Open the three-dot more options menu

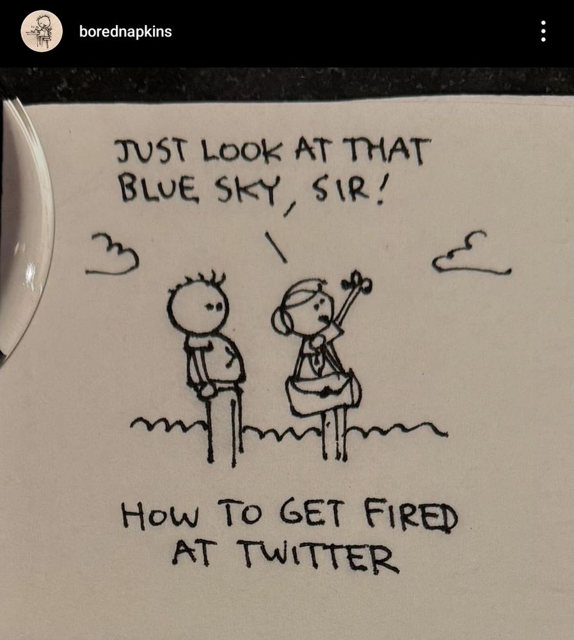[x=543, y=31]
